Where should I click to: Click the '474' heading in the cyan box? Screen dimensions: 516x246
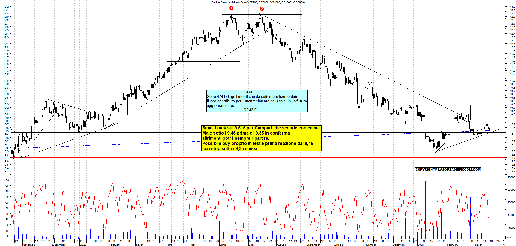(249, 92)
